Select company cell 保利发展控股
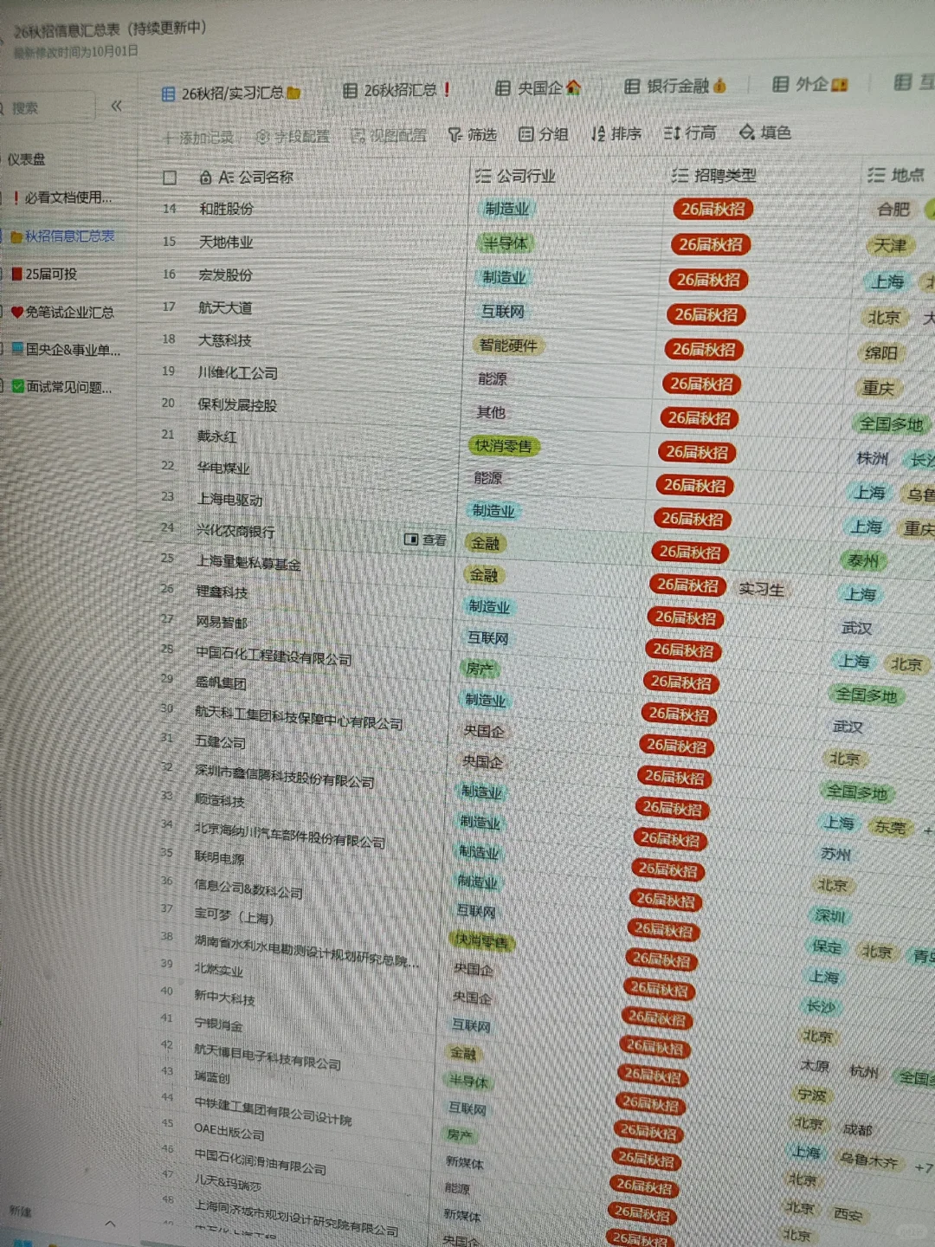Screen dimensions: 935x1247 click(x=237, y=405)
